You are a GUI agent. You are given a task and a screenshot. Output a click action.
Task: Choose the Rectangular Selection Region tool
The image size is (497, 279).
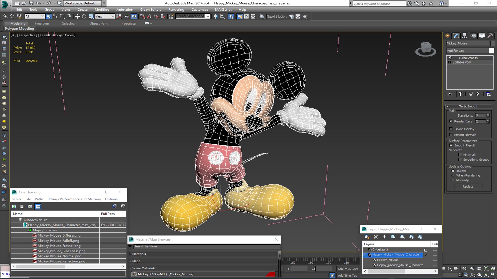pos(62,16)
